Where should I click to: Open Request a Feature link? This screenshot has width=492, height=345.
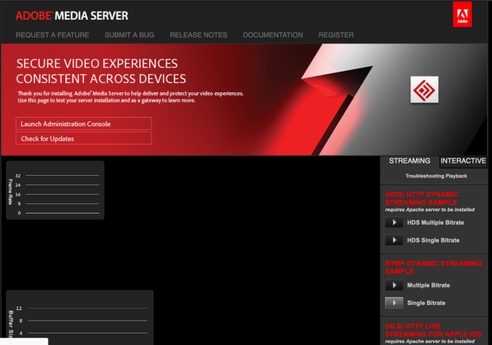click(52, 35)
